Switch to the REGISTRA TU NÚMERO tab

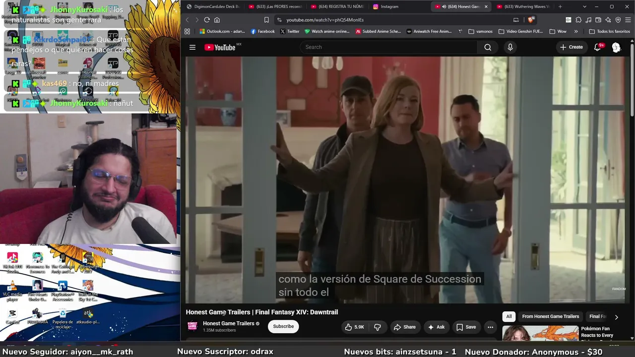[337, 6]
